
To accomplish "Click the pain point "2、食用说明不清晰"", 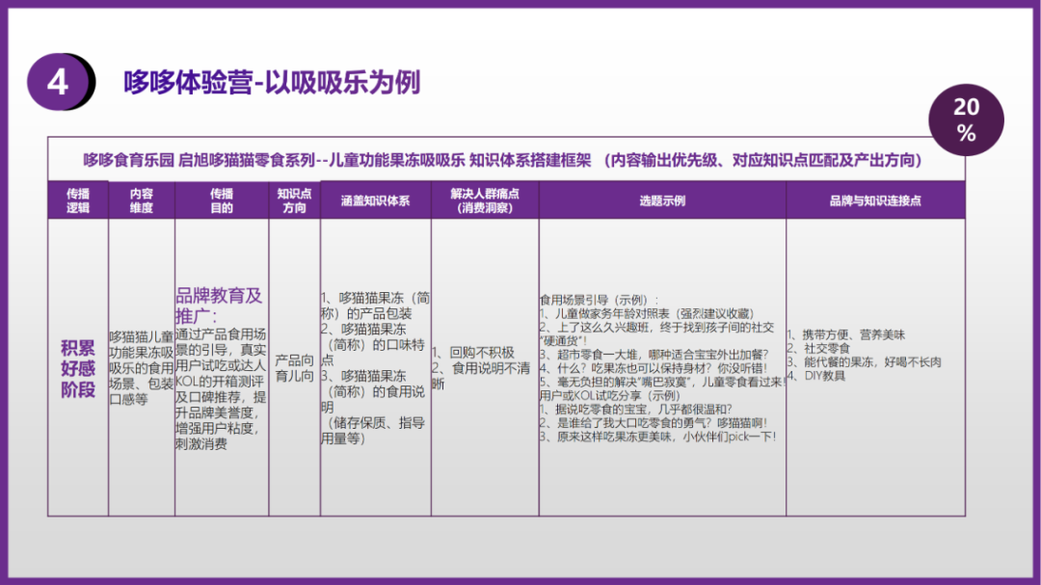I will coord(481,376).
